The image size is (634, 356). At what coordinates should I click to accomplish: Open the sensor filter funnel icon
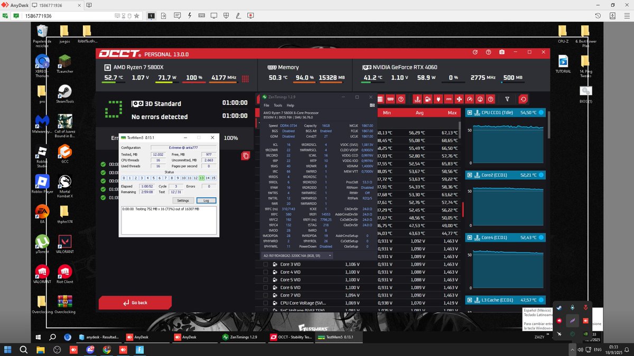[507, 99]
